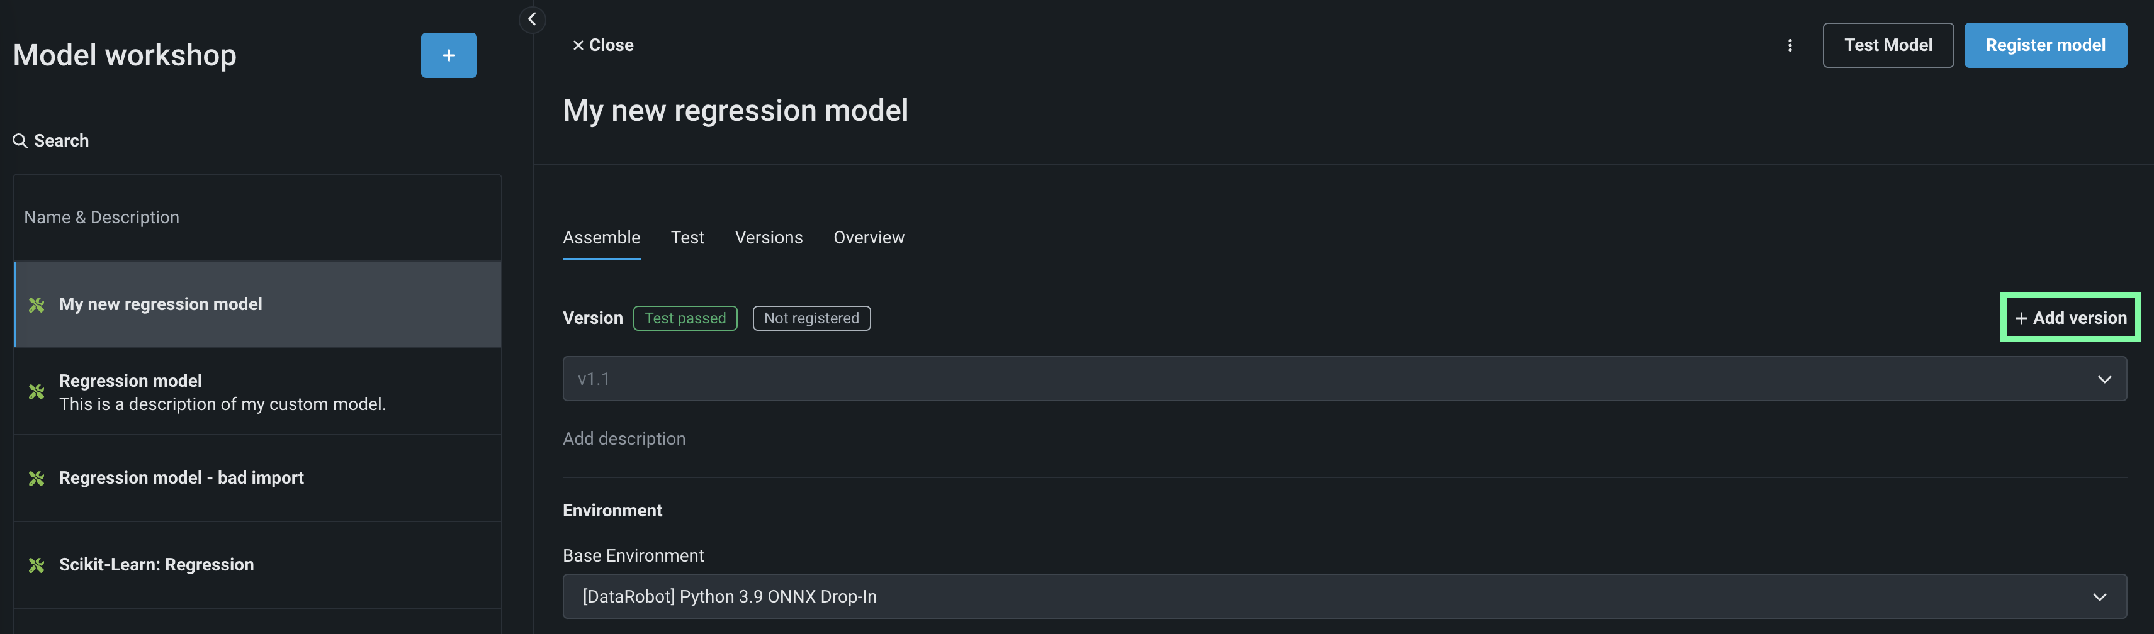This screenshot has height=634, width=2154.
Task: Open the three-dot more actions menu
Action: [x=1790, y=45]
